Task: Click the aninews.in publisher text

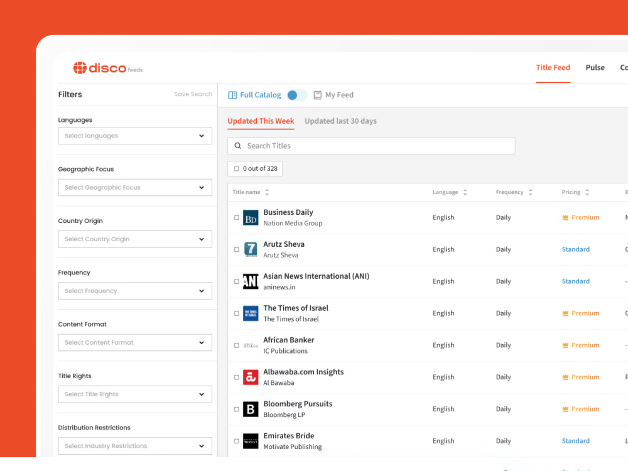Action: (x=279, y=287)
